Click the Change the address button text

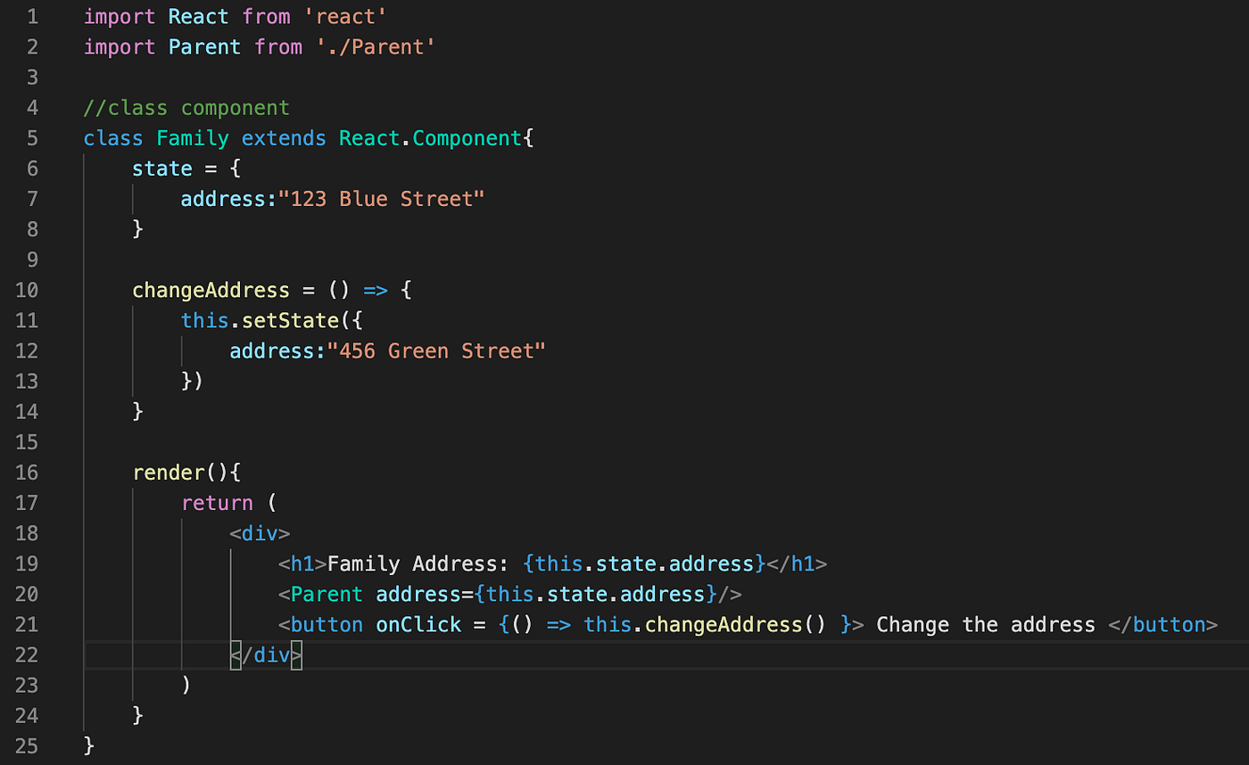(986, 624)
